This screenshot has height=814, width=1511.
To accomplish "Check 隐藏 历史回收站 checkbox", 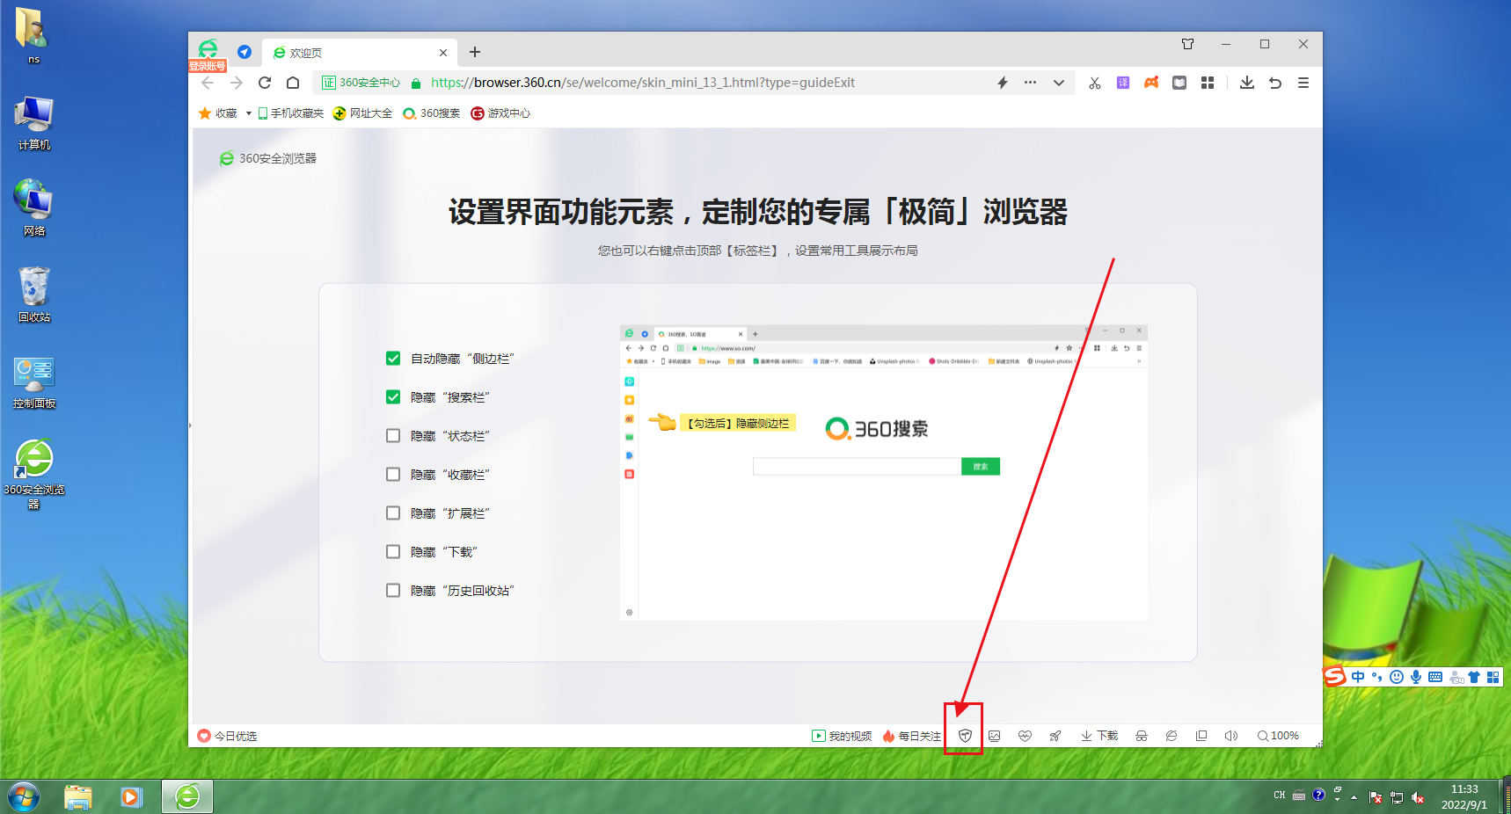I will click(x=393, y=591).
